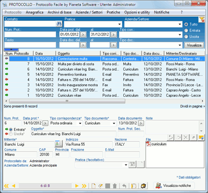Click into the Contatto search field
208x193 pixels.
point(30,24)
